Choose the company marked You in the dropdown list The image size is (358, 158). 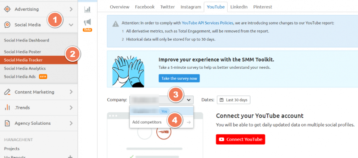161,111
